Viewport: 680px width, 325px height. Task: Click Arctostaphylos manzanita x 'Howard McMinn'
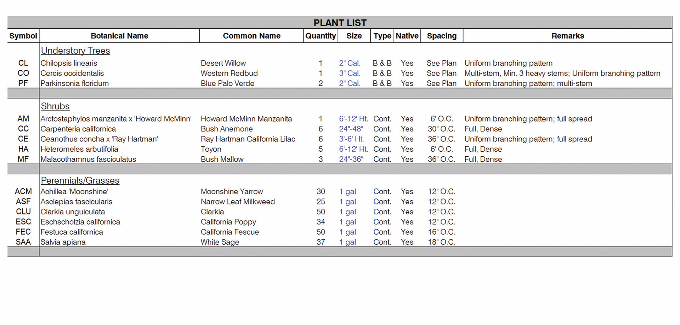click(116, 119)
